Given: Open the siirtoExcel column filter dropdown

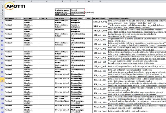Looking at the screenshot, I should pyautogui.click(x=69, y=18).
